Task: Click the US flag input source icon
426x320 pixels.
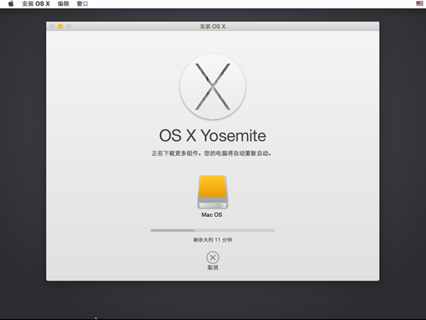Action: (x=420, y=4)
